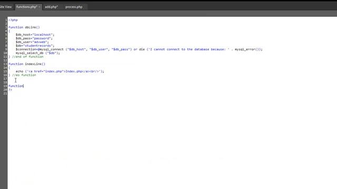Switch to the Site View tab
Image resolution: width=337 pixels, height=189 pixels.
pos(6,7)
